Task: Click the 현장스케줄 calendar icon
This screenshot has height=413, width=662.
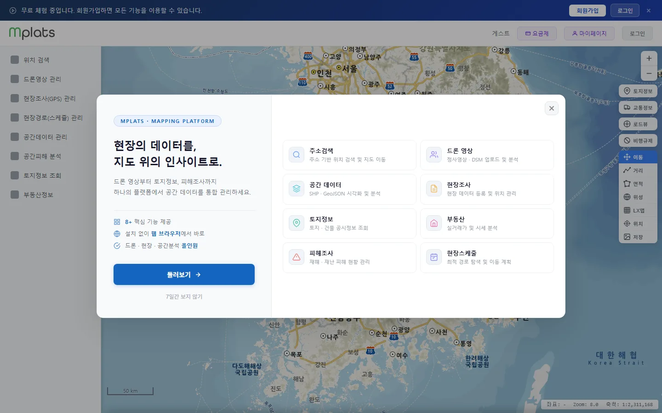Action: 434,257
